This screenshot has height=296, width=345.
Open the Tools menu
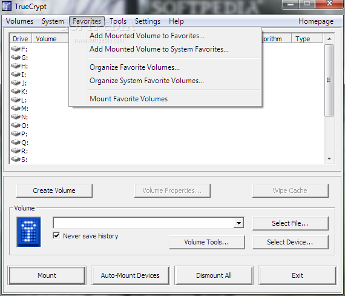coord(118,21)
